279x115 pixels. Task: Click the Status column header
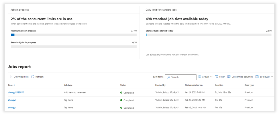(123, 85)
